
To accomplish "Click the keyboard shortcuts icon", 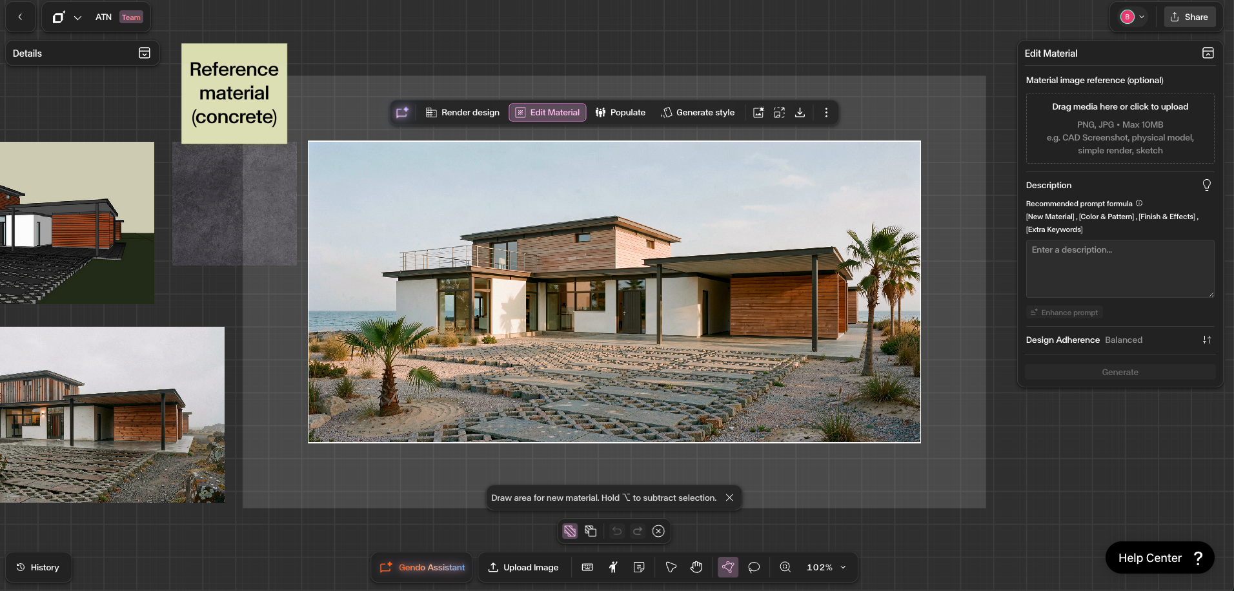I will click(x=587, y=567).
